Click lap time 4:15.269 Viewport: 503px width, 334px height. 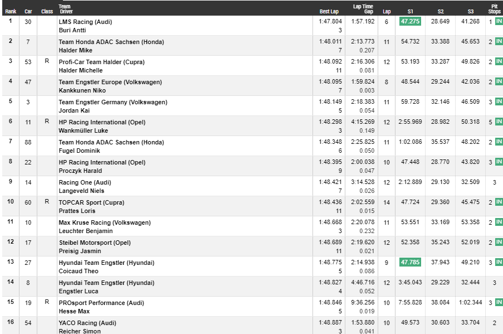pyautogui.click(x=363, y=122)
